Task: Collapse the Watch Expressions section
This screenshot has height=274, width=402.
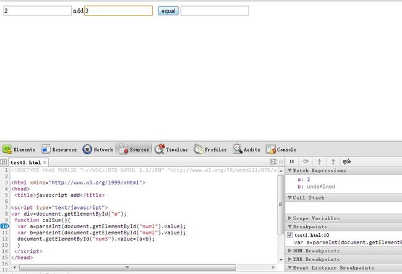Action: tap(290, 171)
